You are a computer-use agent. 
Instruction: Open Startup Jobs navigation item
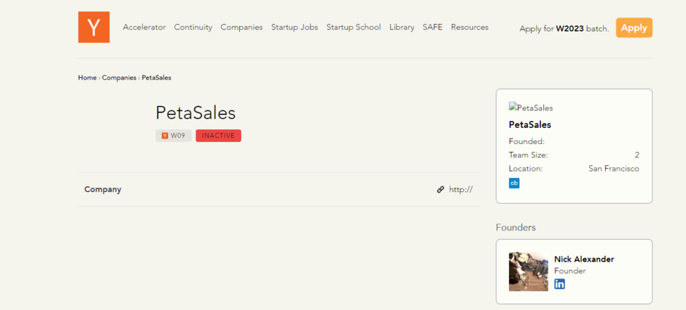click(295, 27)
